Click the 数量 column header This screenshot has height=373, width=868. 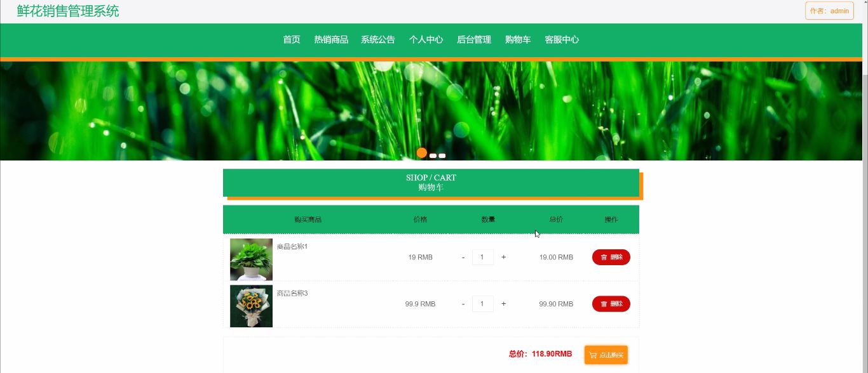click(x=488, y=219)
